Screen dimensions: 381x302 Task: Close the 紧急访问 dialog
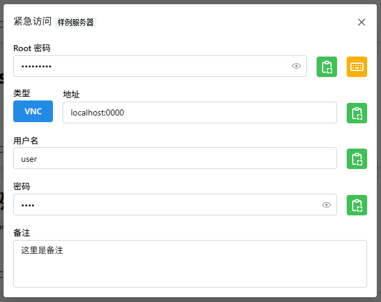(361, 22)
